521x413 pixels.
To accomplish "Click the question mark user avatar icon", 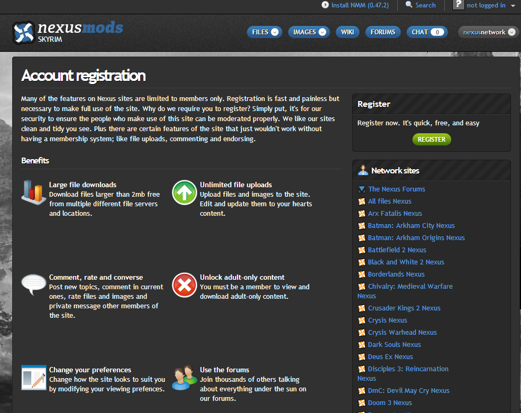I will point(458,5).
